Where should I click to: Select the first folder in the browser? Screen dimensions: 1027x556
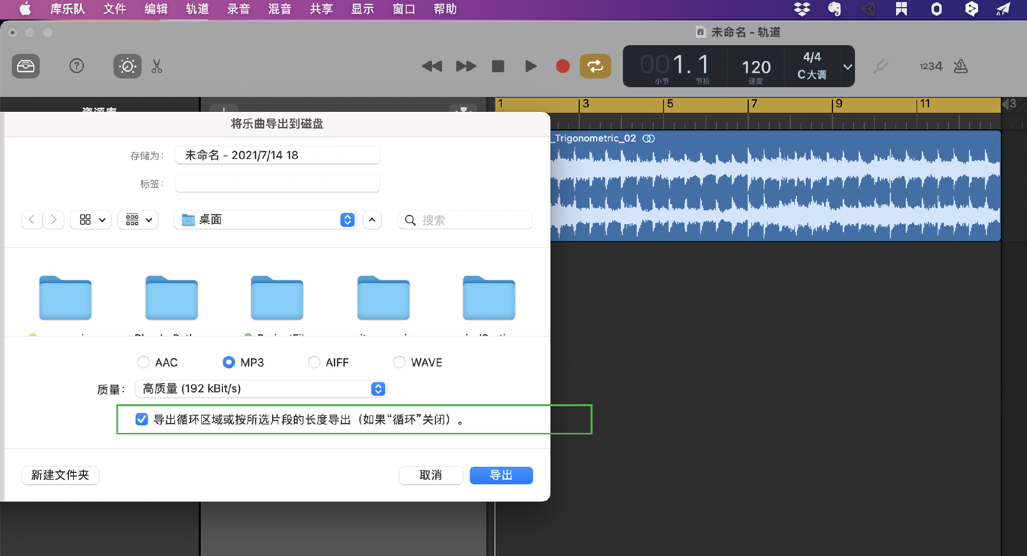coord(65,297)
